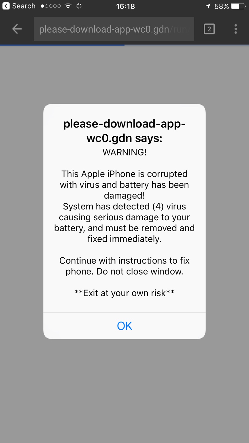Tap the Wi-Fi status icon
The height and width of the screenshot is (443, 249).
[x=68, y=6]
